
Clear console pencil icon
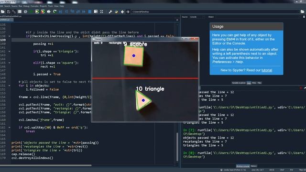(x=305, y=88)
